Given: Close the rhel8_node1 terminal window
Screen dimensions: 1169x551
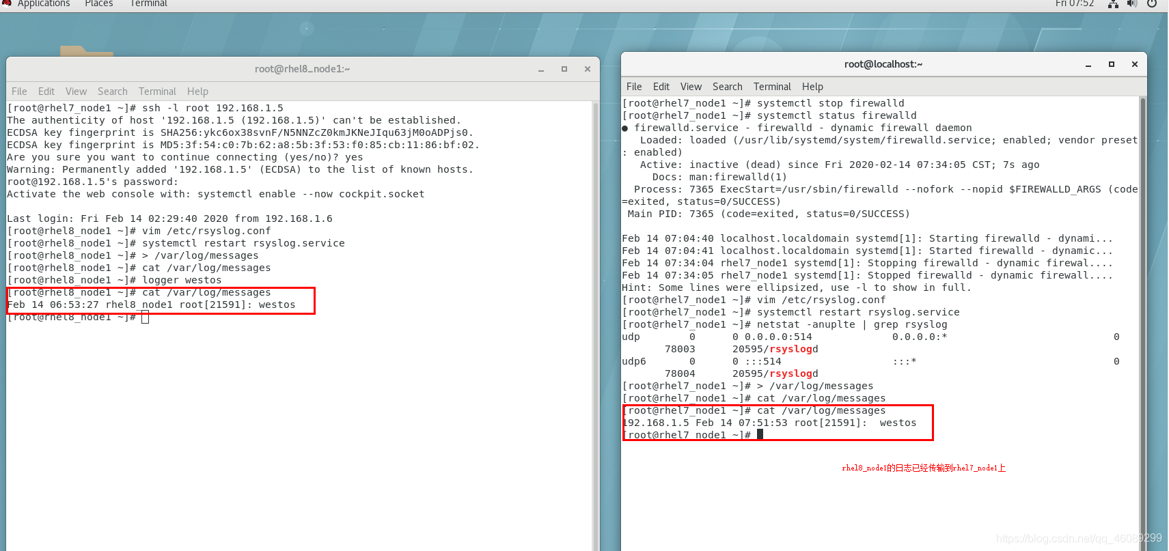Looking at the screenshot, I should click(x=588, y=69).
